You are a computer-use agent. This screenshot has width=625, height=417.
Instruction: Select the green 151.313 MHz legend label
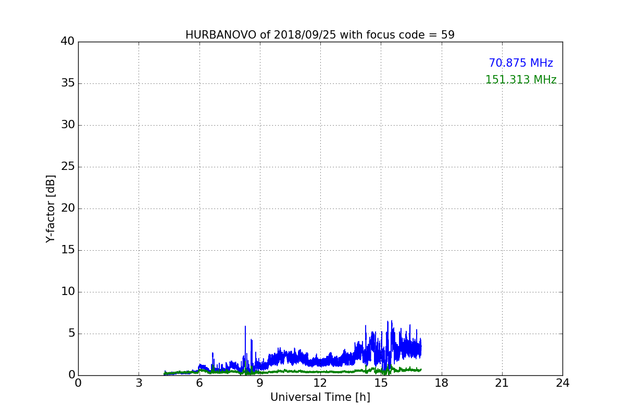(x=521, y=80)
